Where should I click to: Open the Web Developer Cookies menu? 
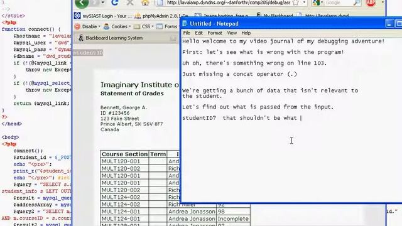117,26
